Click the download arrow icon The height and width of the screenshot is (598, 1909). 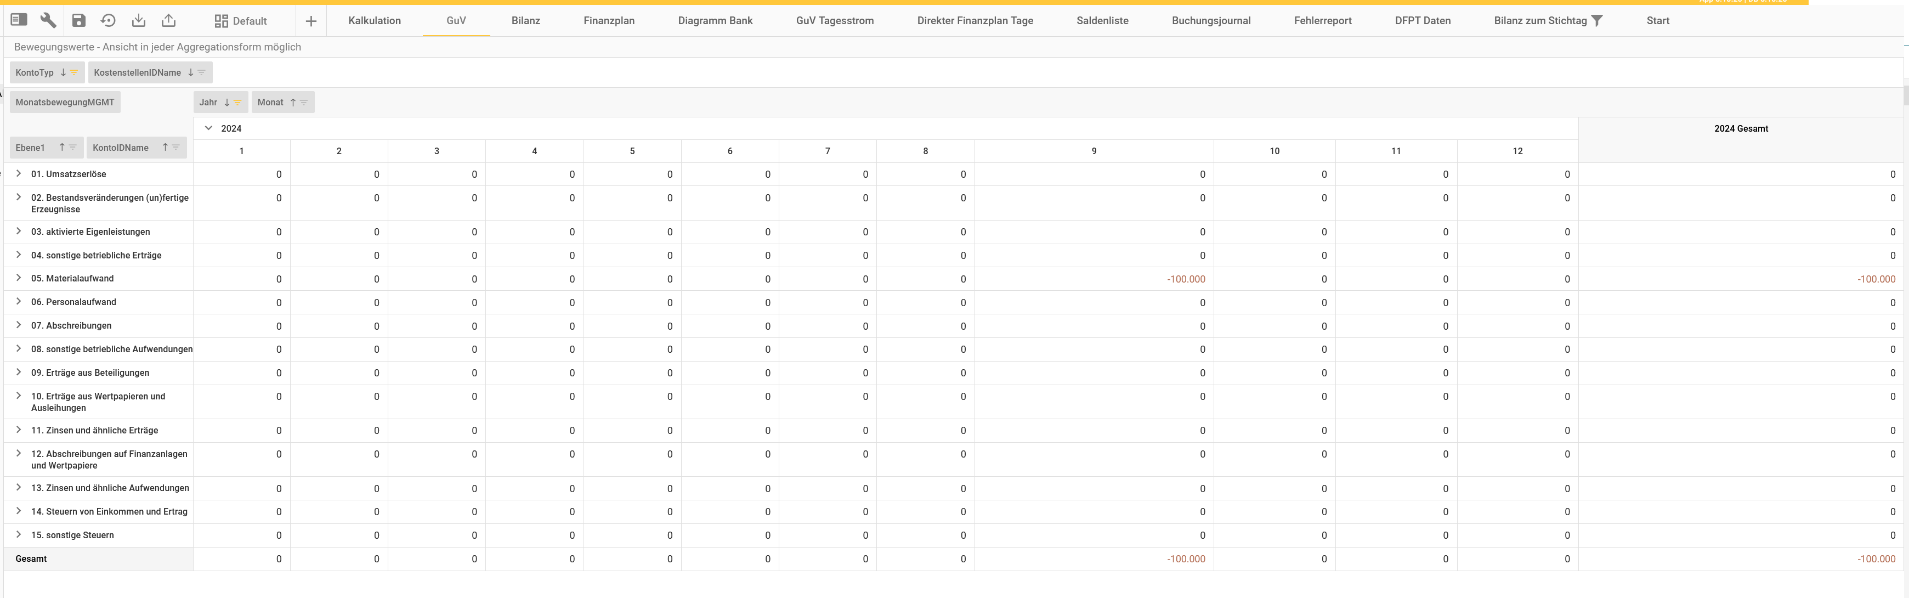pos(138,20)
